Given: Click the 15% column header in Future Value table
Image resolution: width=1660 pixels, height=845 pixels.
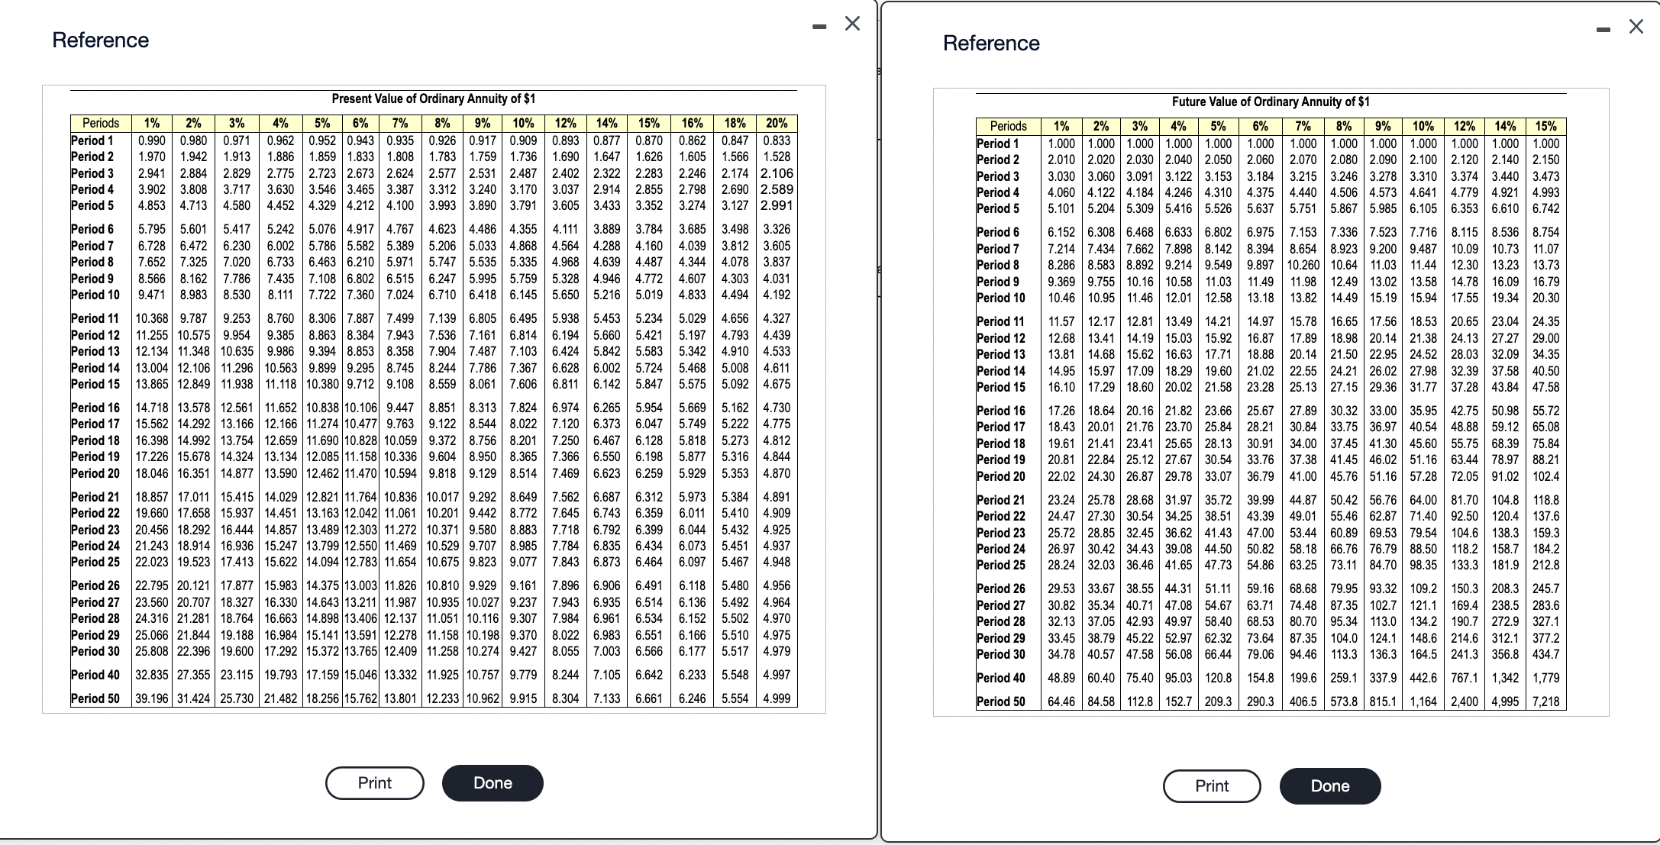Looking at the screenshot, I should [x=1546, y=126].
